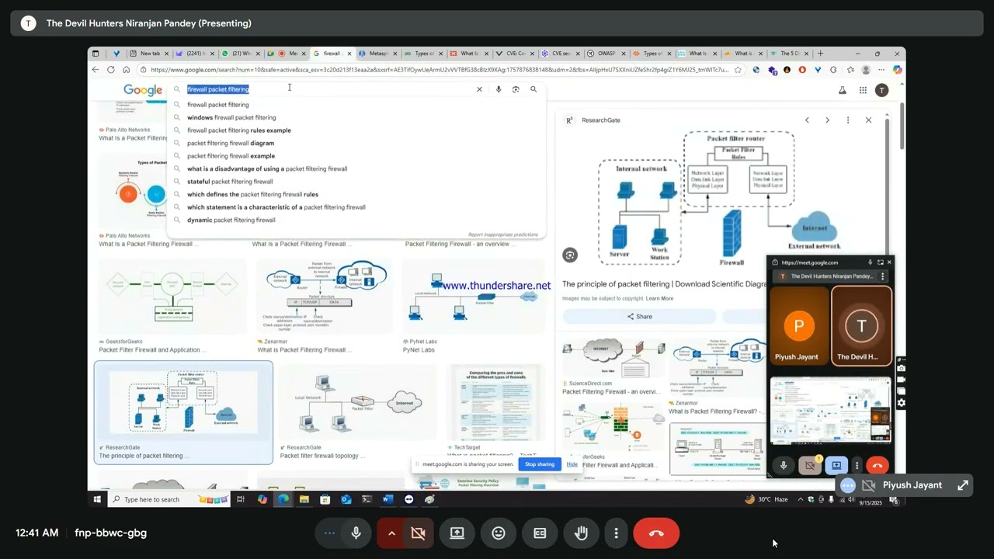Mute the microphone in Meet controls
The image size is (994, 559).
(356, 533)
